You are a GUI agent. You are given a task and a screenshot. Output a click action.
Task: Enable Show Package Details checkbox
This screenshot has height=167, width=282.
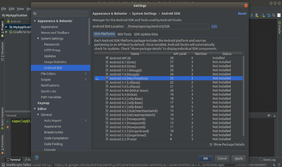pos(211,145)
